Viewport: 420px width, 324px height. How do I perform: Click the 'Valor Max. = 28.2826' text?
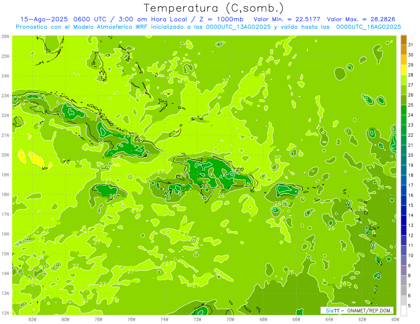pyautogui.click(x=361, y=20)
